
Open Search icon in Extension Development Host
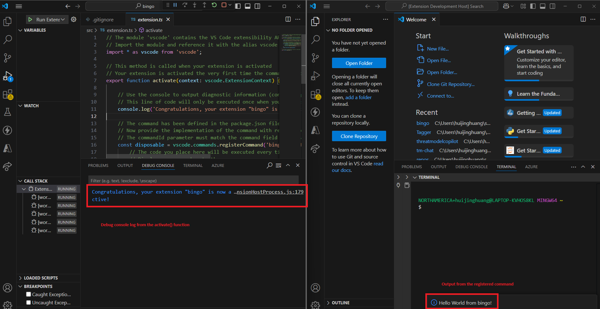315,40
